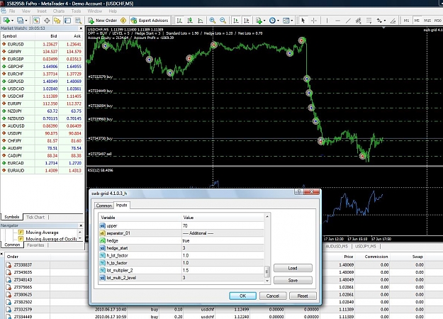
Task: Switch to the Common tab in dialog
Action: point(103,206)
